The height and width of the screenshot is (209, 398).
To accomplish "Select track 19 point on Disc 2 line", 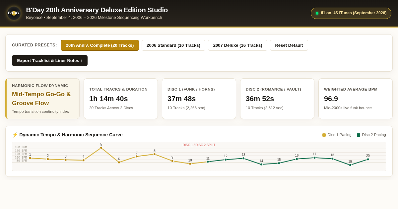I will [350, 165].
